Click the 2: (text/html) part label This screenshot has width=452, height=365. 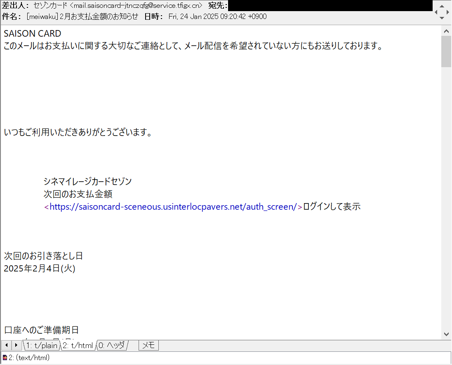(29, 358)
